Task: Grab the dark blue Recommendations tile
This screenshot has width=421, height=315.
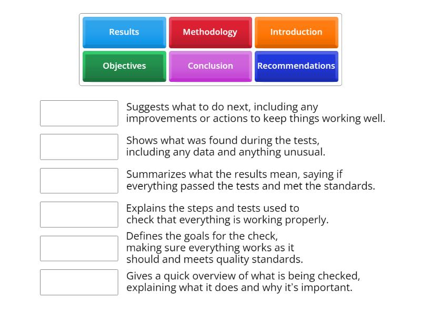Action: 296,66
